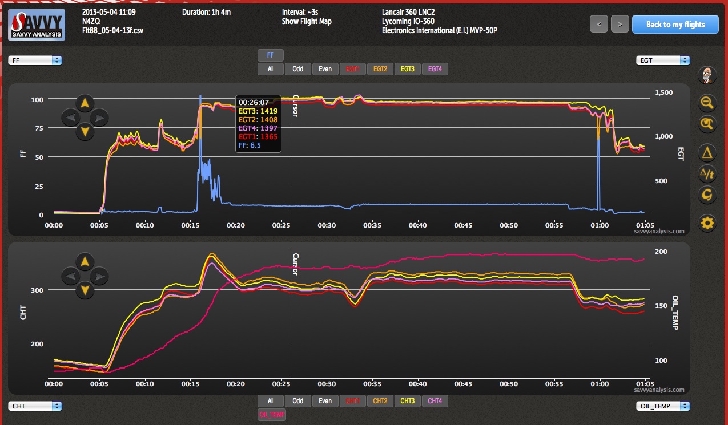728x425 pixels.
Task: Open settings with the gear icon
Action: [707, 222]
